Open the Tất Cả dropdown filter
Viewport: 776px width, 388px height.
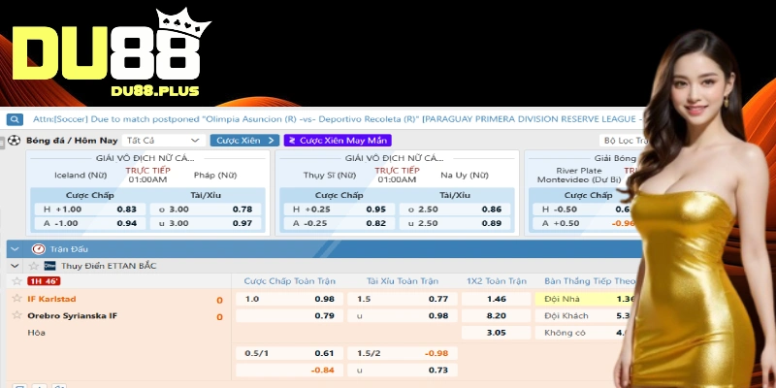[x=163, y=141]
